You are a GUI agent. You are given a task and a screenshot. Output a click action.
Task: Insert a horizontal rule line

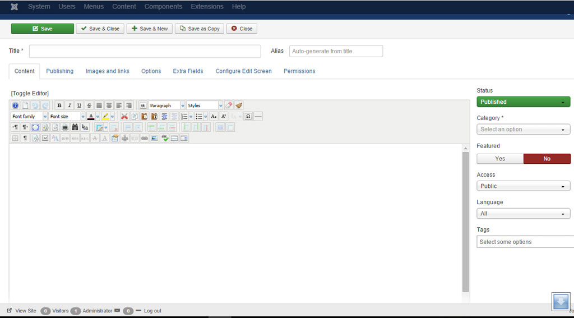click(258, 117)
